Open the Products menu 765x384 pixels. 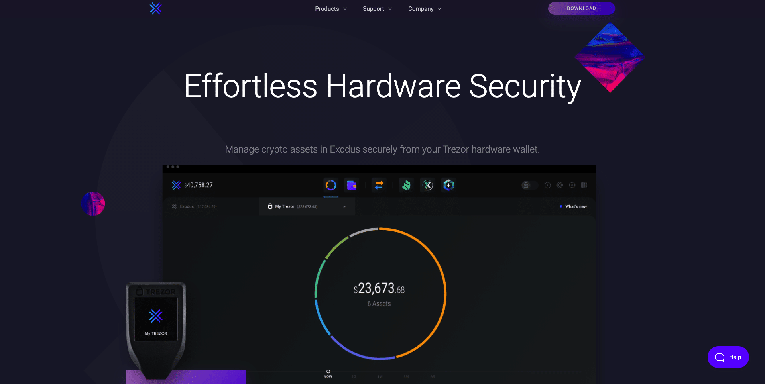(x=331, y=9)
